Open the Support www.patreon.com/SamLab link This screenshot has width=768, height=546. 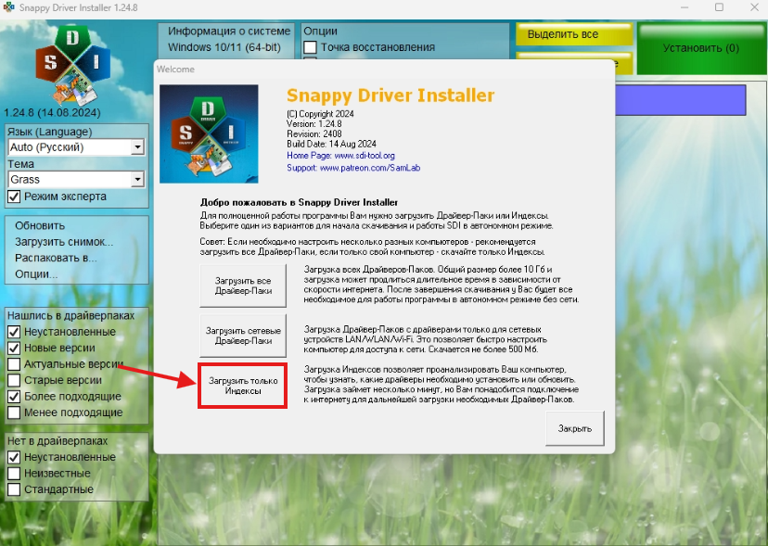pyautogui.click(x=353, y=168)
